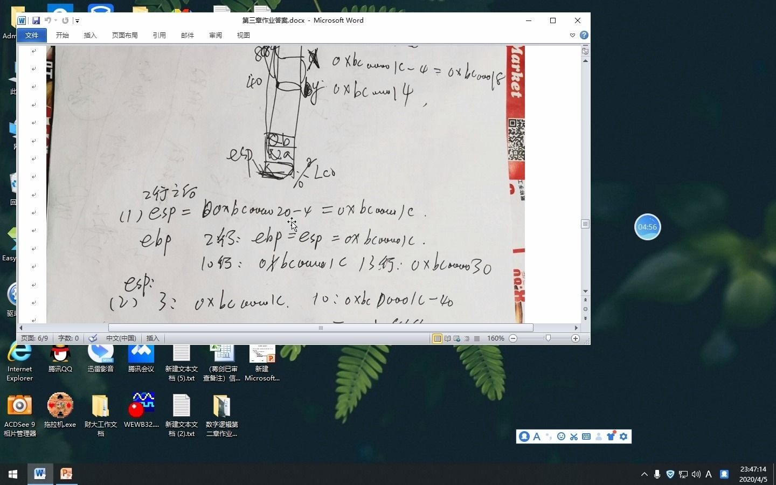This screenshot has height=485, width=776.
Task: Select Web Layout view button
Action: (457, 338)
